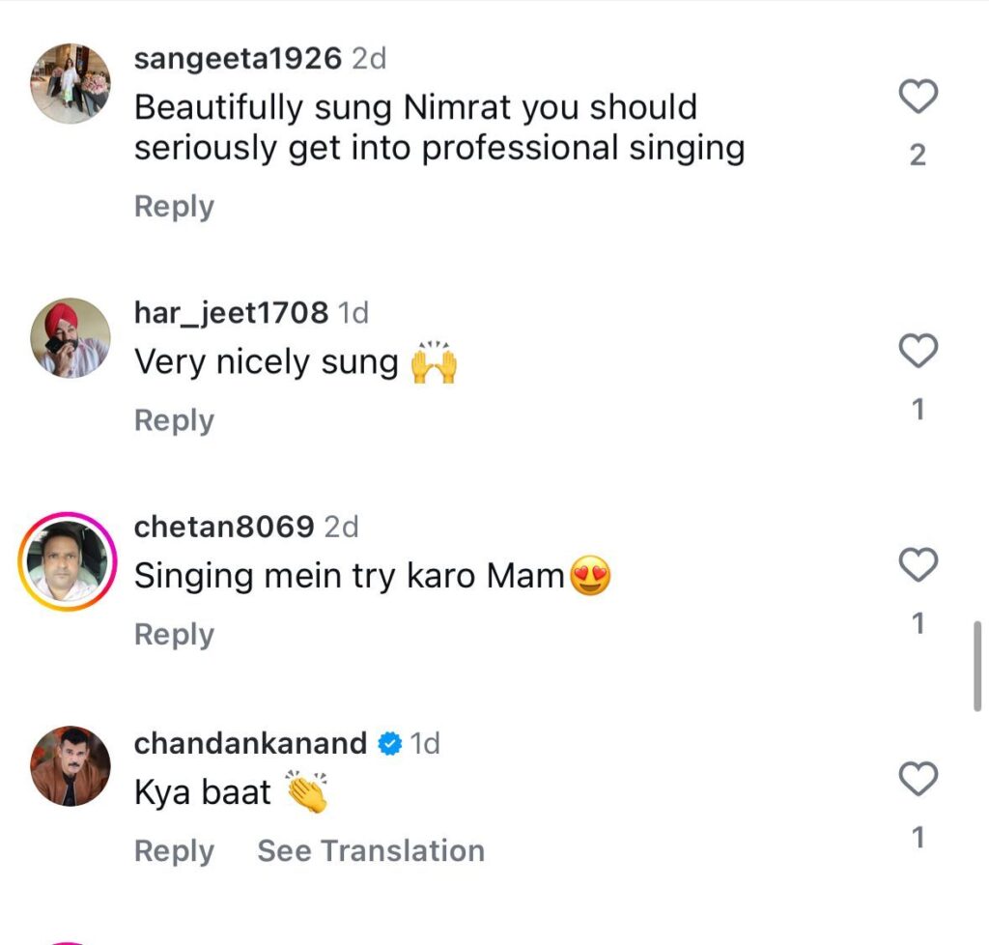The image size is (989, 945).
Task: Tap the heart on har_jeet1708's comment
Action: click(918, 351)
